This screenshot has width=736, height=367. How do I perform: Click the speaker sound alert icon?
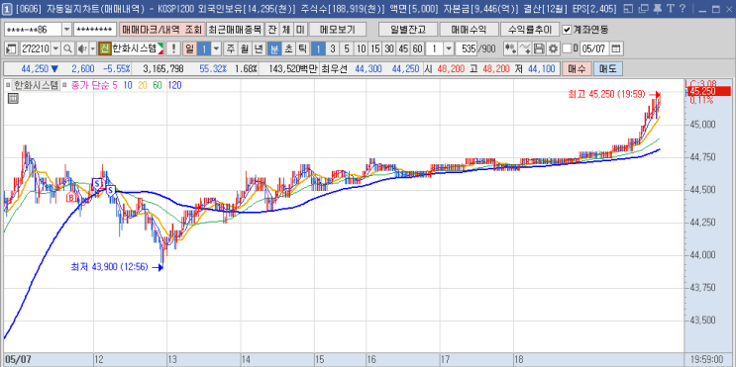point(81,48)
